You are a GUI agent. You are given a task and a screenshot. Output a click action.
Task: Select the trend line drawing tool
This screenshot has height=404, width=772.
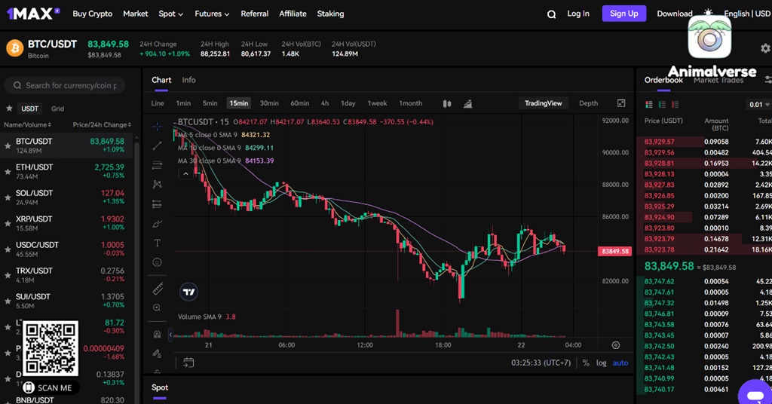pos(157,145)
